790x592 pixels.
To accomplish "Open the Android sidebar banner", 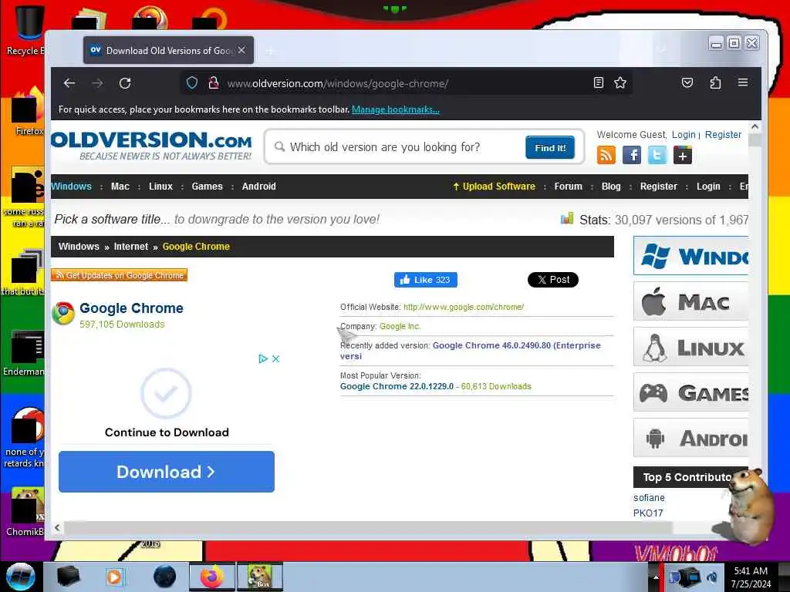I will [690, 438].
